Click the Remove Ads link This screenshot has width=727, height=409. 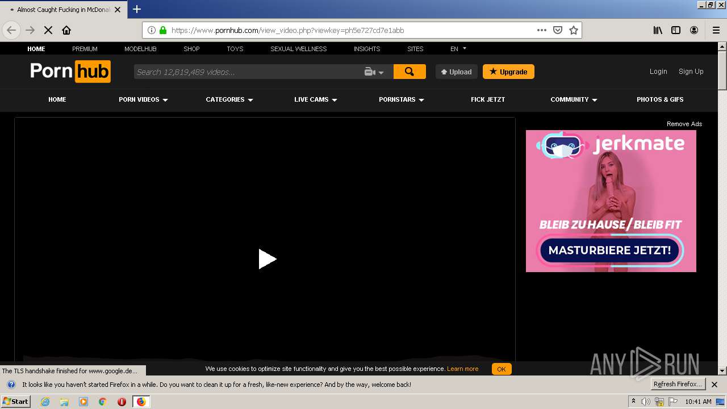point(684,124)
